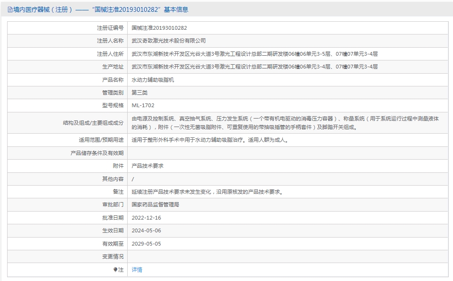Click the marker icon beside the 注 label
Image resolution: width=453 pixels, height=281 pixels.
(x=115, y=270)
